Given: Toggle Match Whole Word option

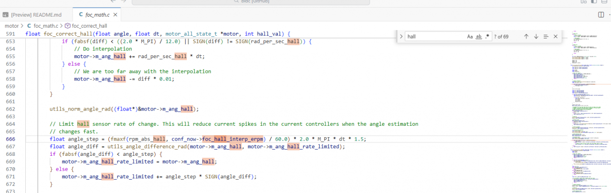Looking at the screenshot, I should coord(479,37).
